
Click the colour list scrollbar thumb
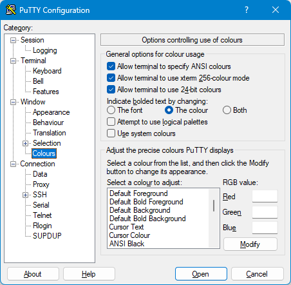tap(214, 206)
